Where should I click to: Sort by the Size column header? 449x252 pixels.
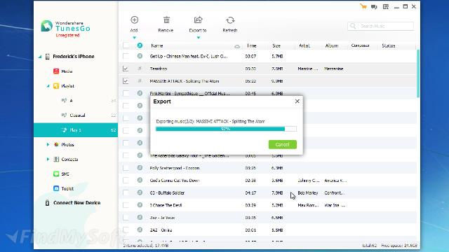[276, 45]
